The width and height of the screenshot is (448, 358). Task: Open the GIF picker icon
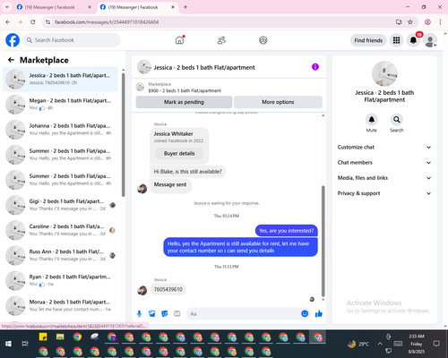pyautogui.click(x=177, y=313)
